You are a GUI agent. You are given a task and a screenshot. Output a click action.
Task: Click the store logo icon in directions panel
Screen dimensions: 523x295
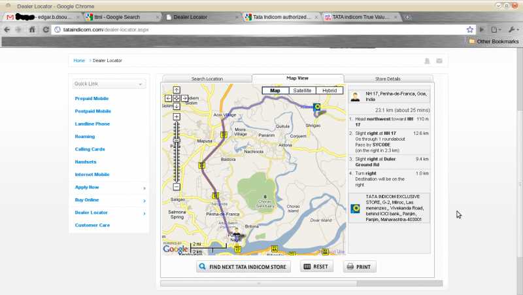[x=355, y=209]
